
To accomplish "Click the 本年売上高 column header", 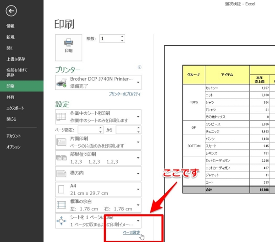I will (259, 79).
